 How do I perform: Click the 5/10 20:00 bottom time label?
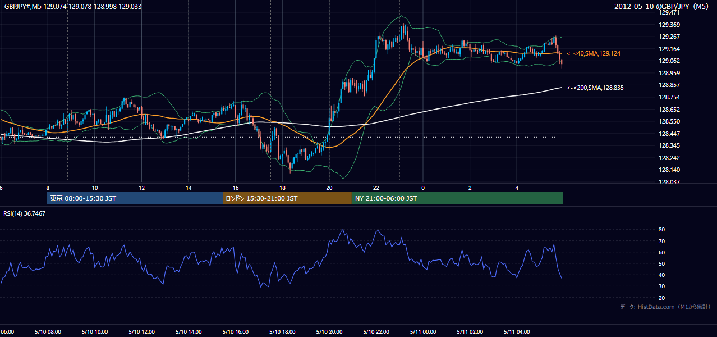click(x=329, y=332)
